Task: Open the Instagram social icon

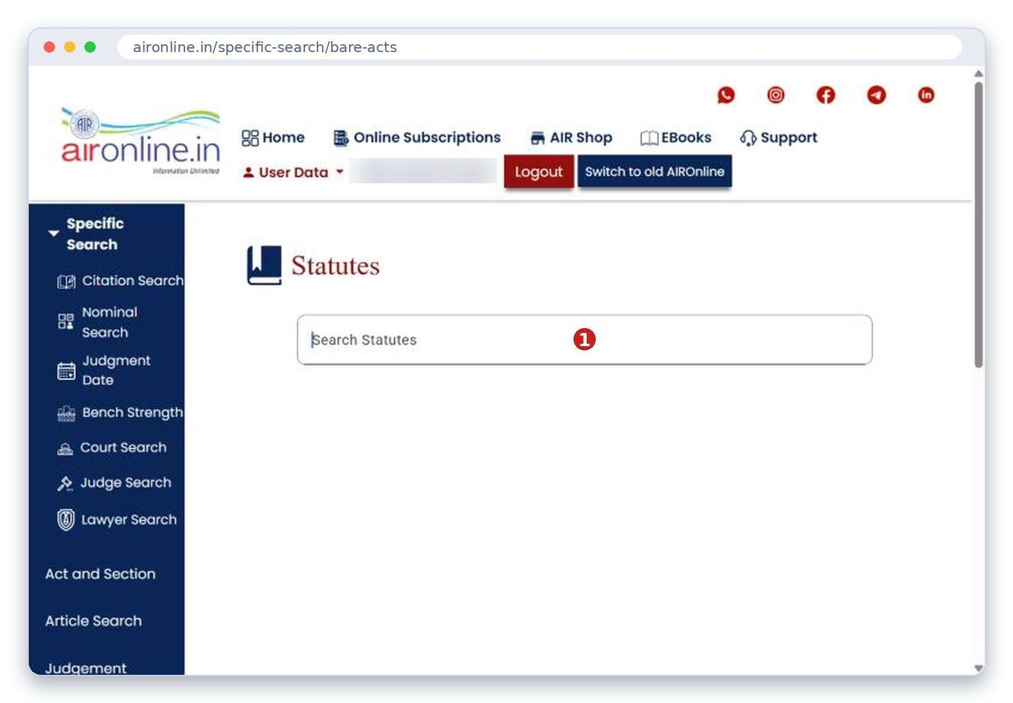Action: point(776,95)
